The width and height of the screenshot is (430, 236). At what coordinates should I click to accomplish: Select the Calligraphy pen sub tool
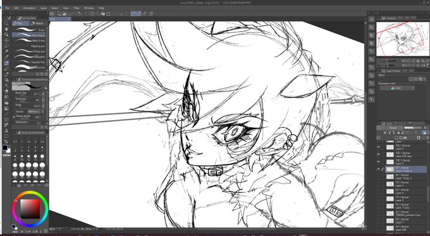coord(29,57)
